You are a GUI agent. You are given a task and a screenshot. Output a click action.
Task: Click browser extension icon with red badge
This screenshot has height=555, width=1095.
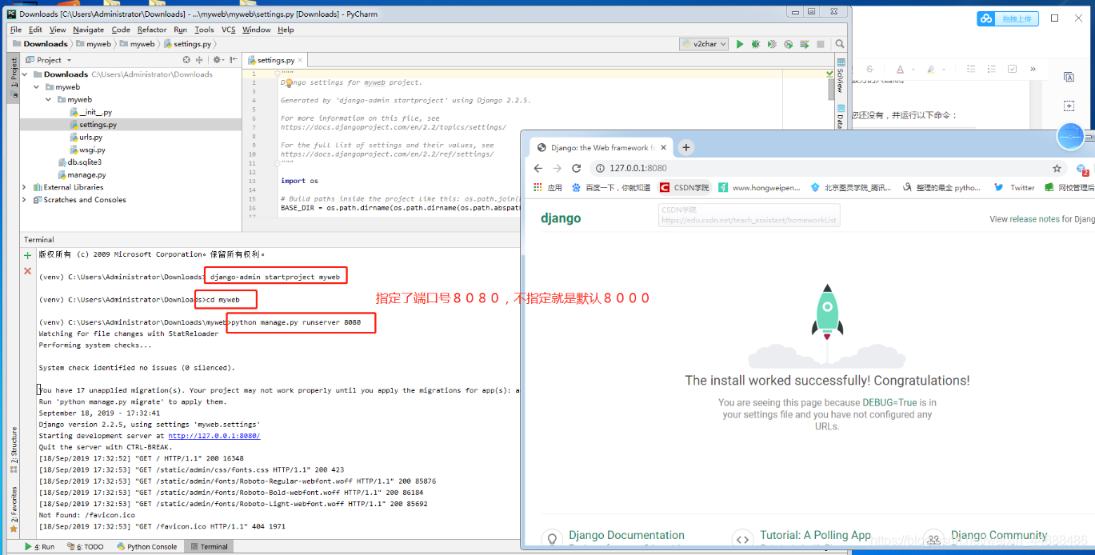pos(1083,170)
